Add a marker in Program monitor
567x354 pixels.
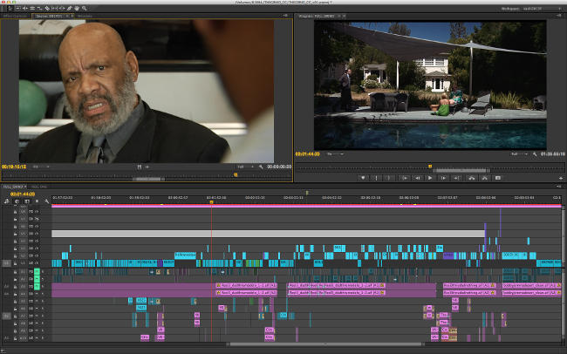(363, 178)
